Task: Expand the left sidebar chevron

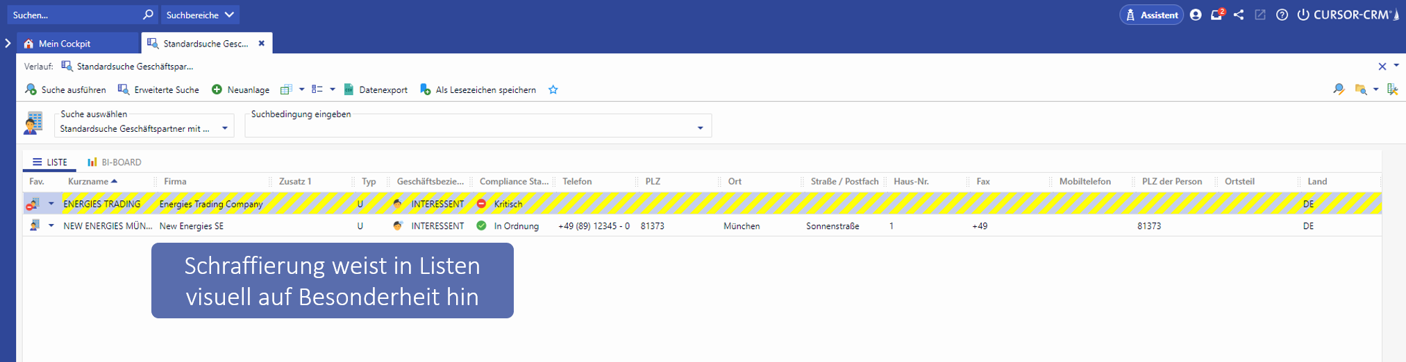Action: [8, 43]
